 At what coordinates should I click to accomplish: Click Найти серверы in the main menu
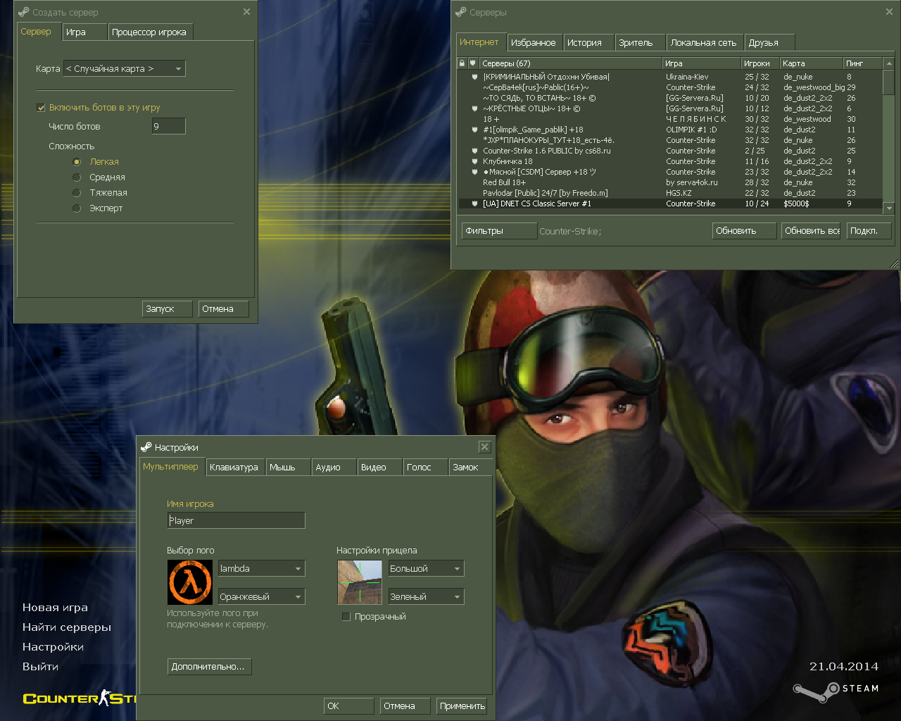point(67,627)
